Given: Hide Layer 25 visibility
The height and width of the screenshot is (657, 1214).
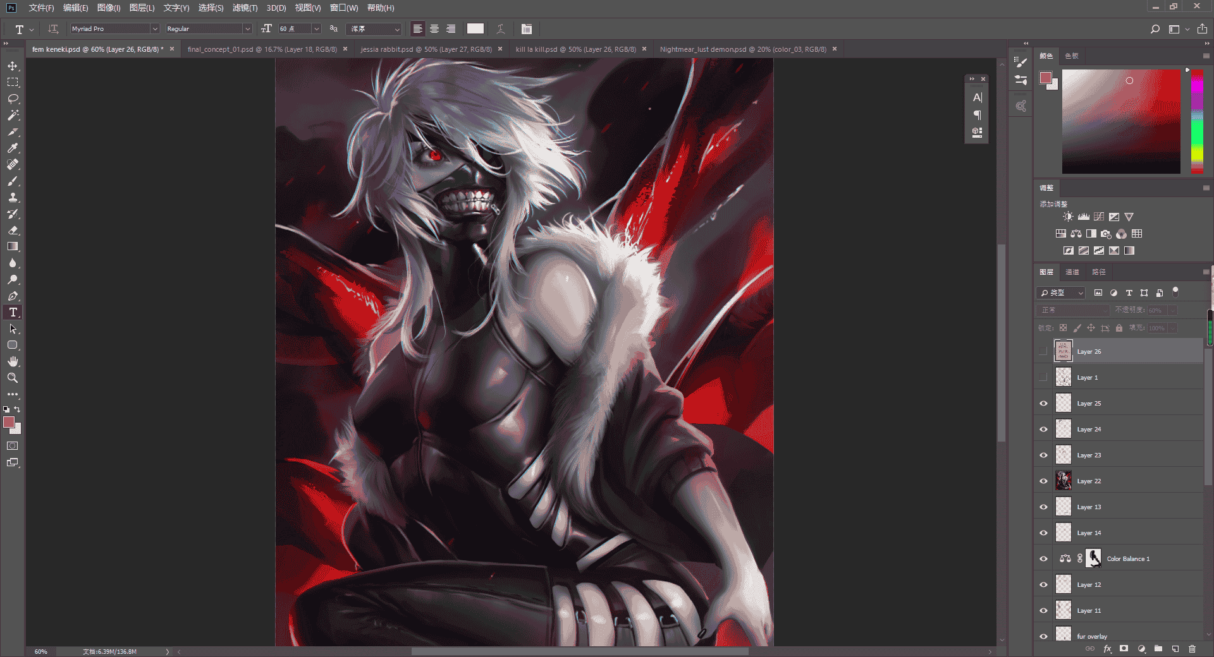Looking at the screenshot, I should click(1043, 403).
